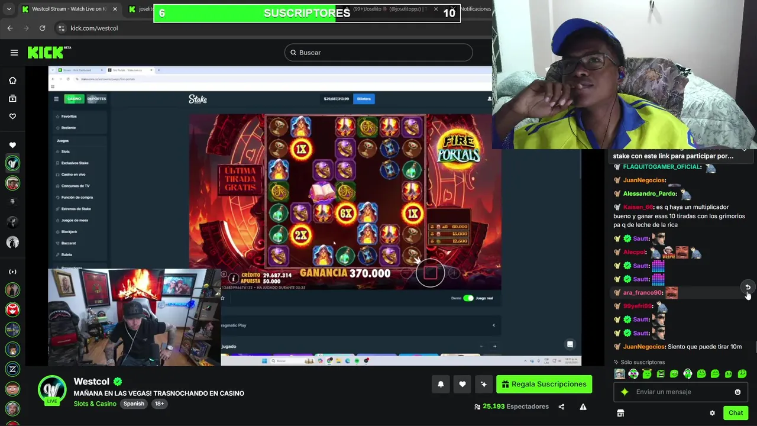Click the spin button in the slot game
The image size is (757, 426).
[x=430, y=273]
